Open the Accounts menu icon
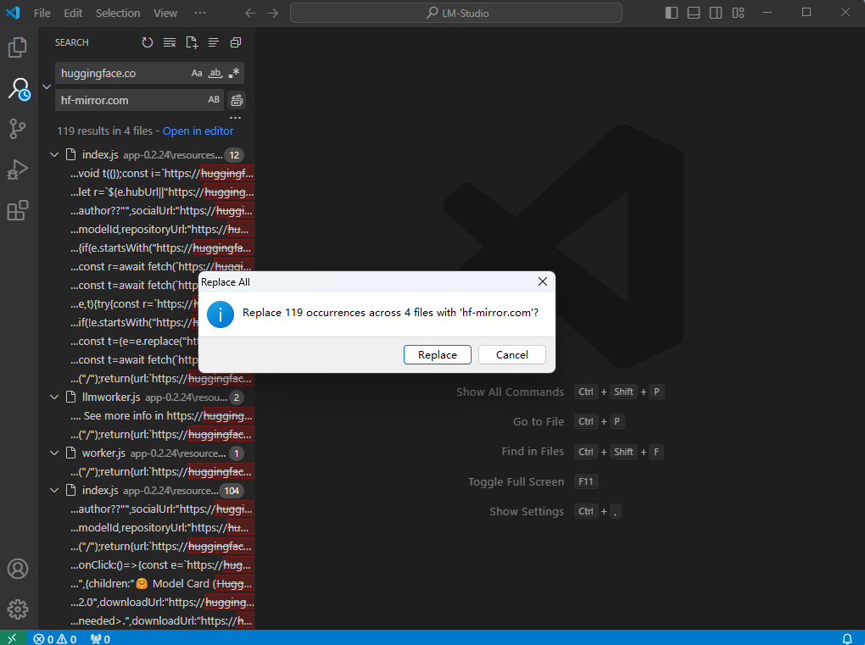Screen dimensions: 865x645 click(x=18, y=569)
